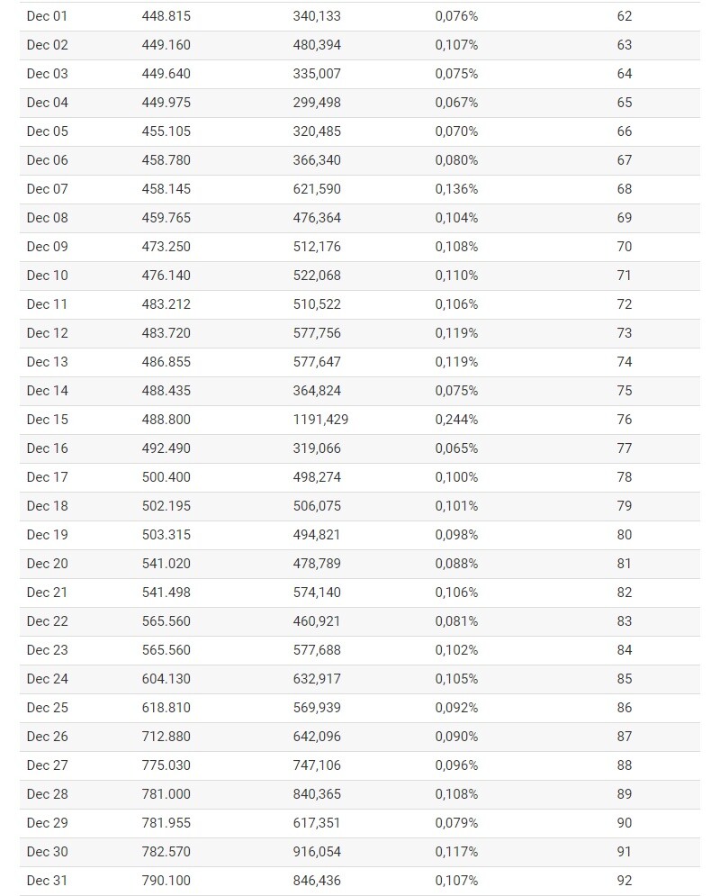The width and height of the screenshot is (720, 896).
Task: Click row number 92
Action: (624, 881)
